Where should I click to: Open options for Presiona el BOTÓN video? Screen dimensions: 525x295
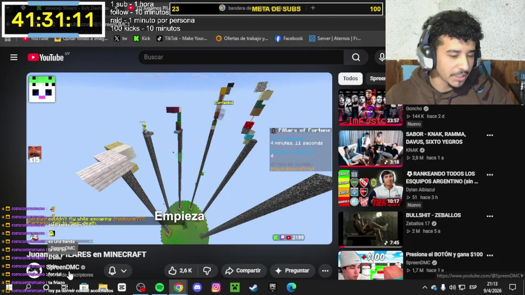pos(490,255)
